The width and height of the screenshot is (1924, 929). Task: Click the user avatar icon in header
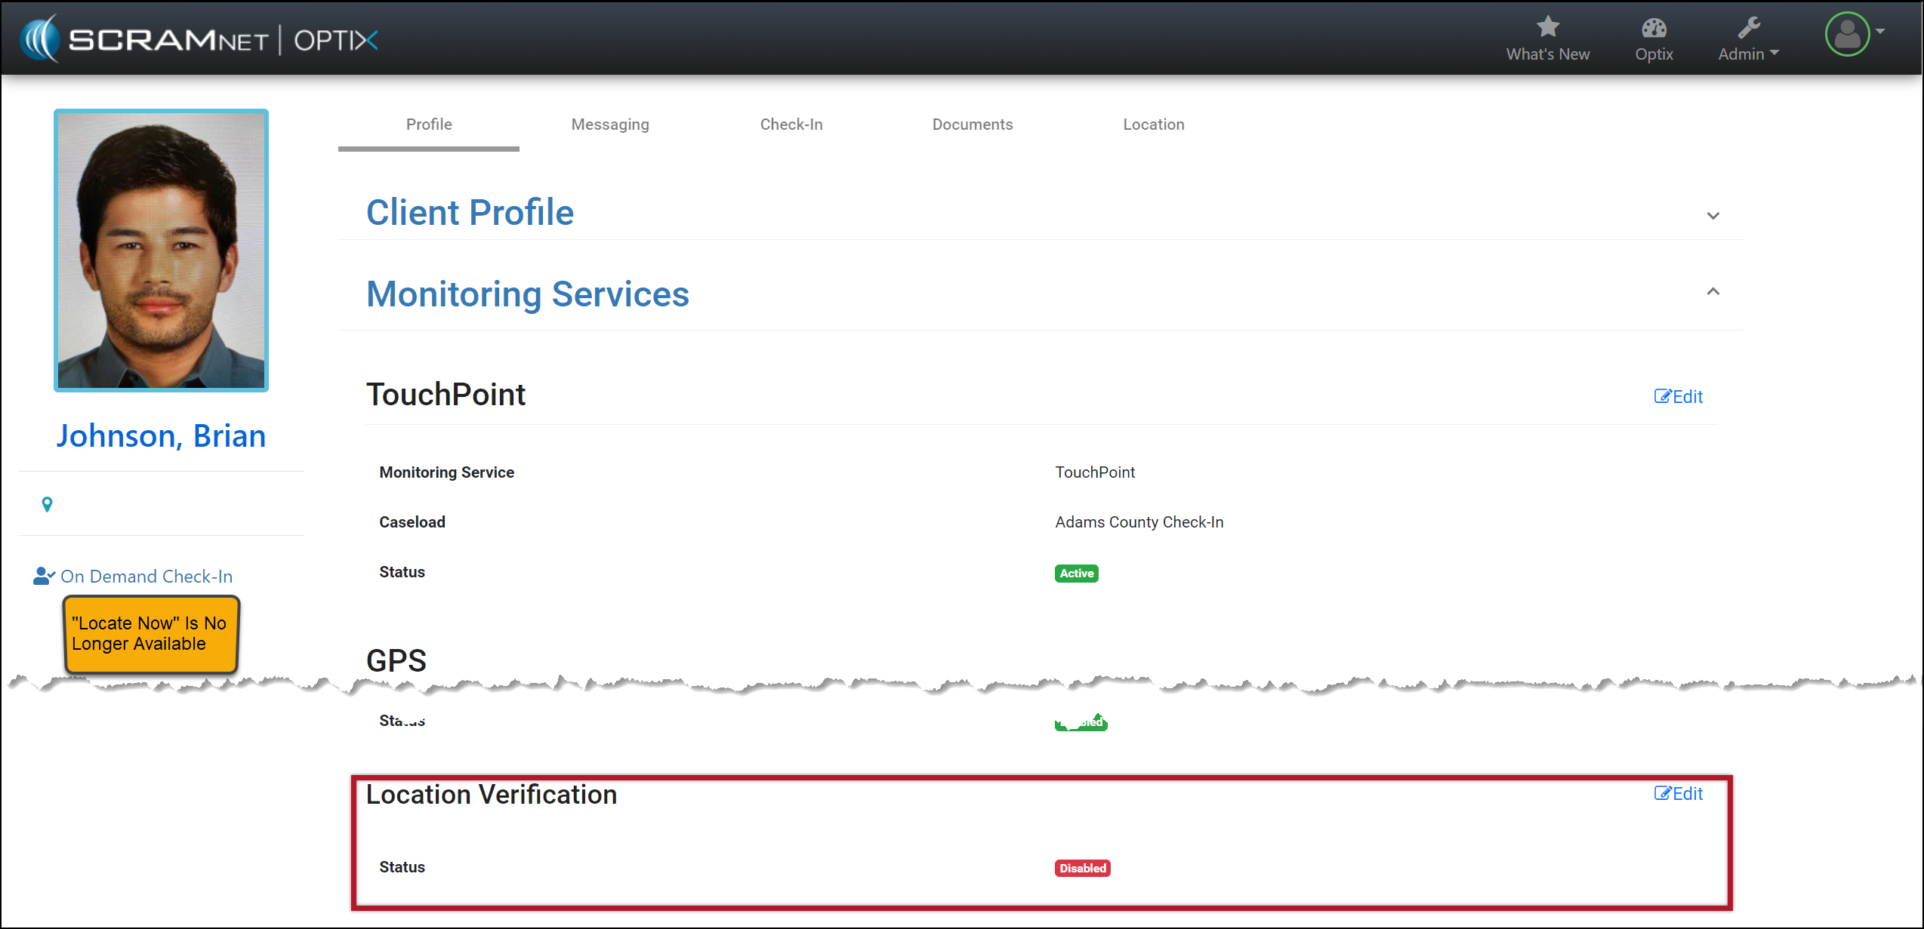tap(1846, 34)
